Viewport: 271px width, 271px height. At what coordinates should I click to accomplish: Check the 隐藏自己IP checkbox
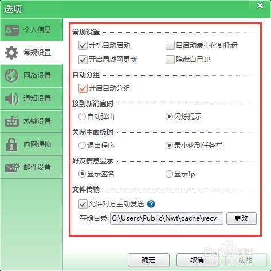pyautogui.click(x=170, y=60)
